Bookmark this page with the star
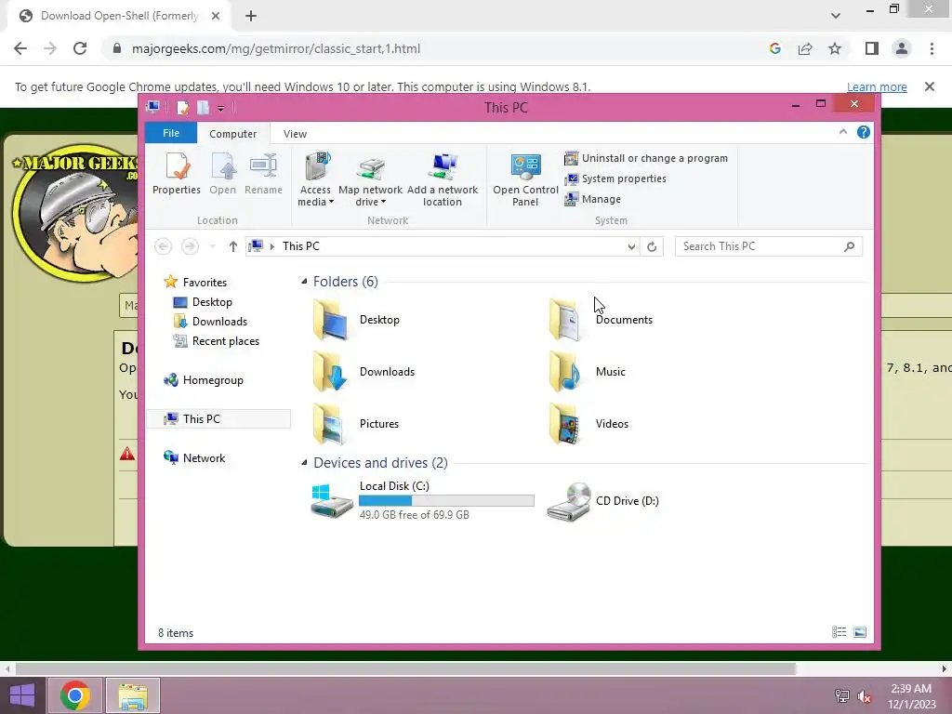This screenshot has height=714, width=952. click(835, 48)
